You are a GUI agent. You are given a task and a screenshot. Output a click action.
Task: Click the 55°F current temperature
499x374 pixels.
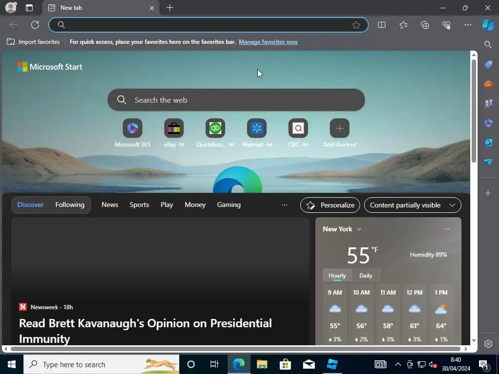click(363, 255)
